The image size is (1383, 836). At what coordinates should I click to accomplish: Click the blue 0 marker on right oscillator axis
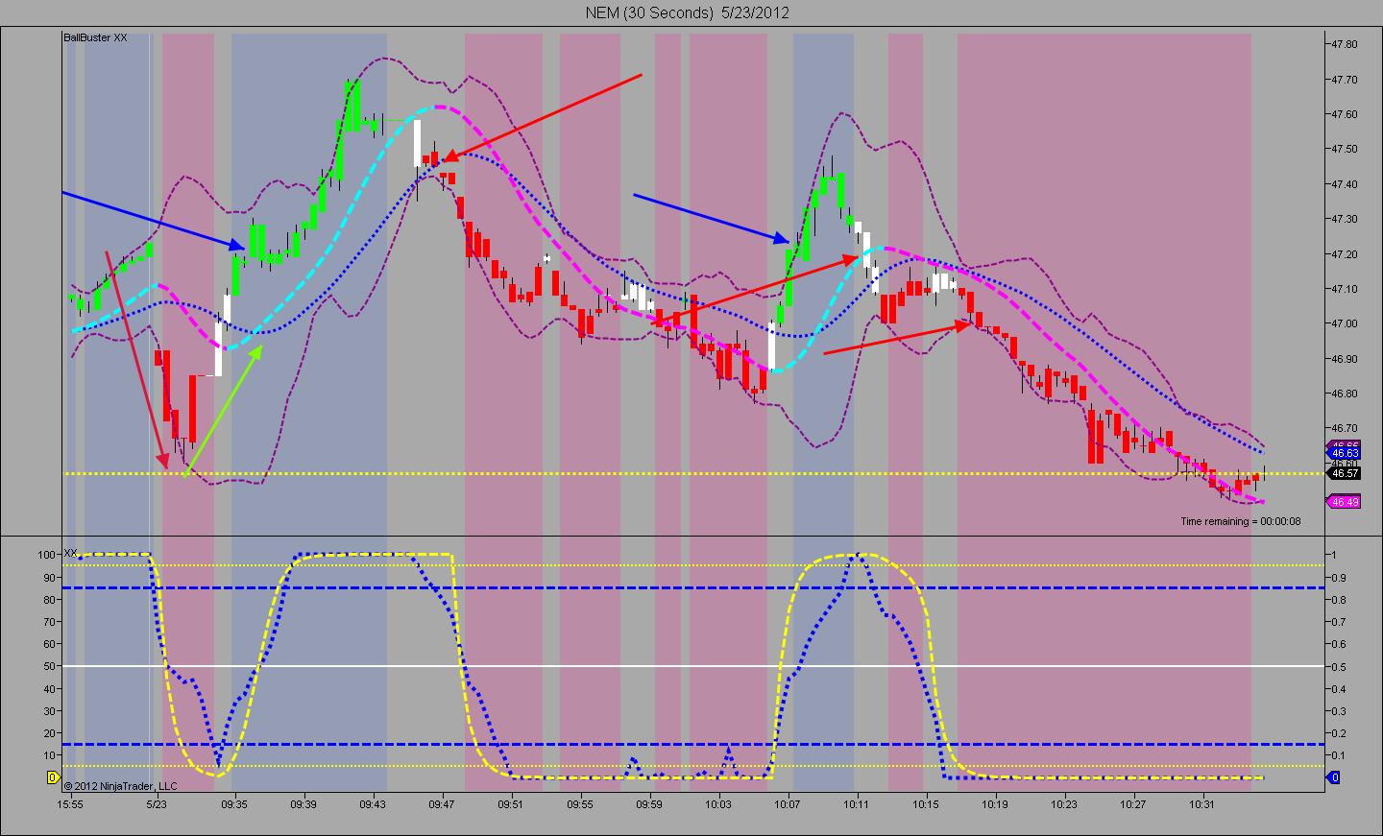point(1333,777)
